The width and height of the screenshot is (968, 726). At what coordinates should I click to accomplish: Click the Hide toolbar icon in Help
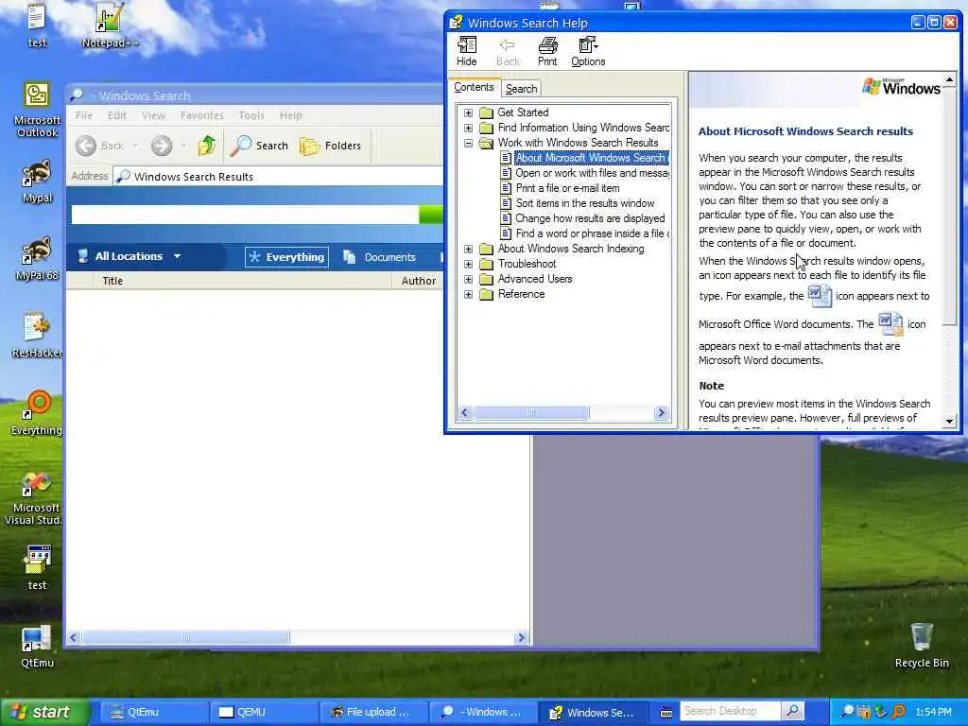coord(467,51)
